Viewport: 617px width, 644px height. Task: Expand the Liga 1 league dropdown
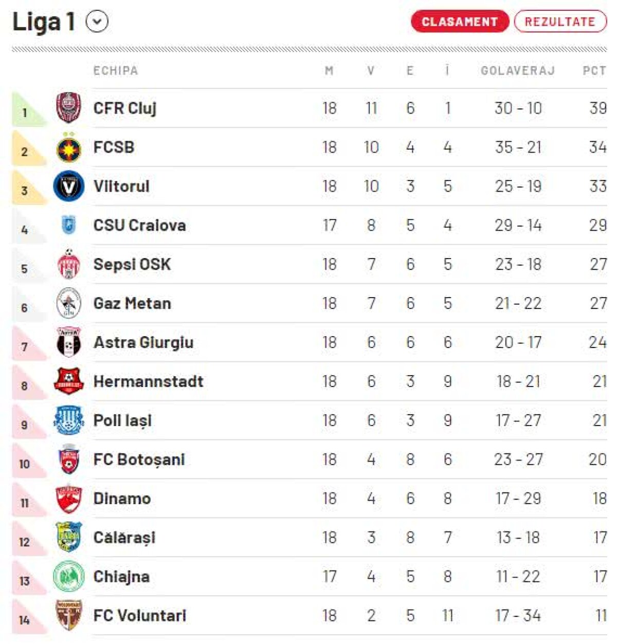pos(97,22)
